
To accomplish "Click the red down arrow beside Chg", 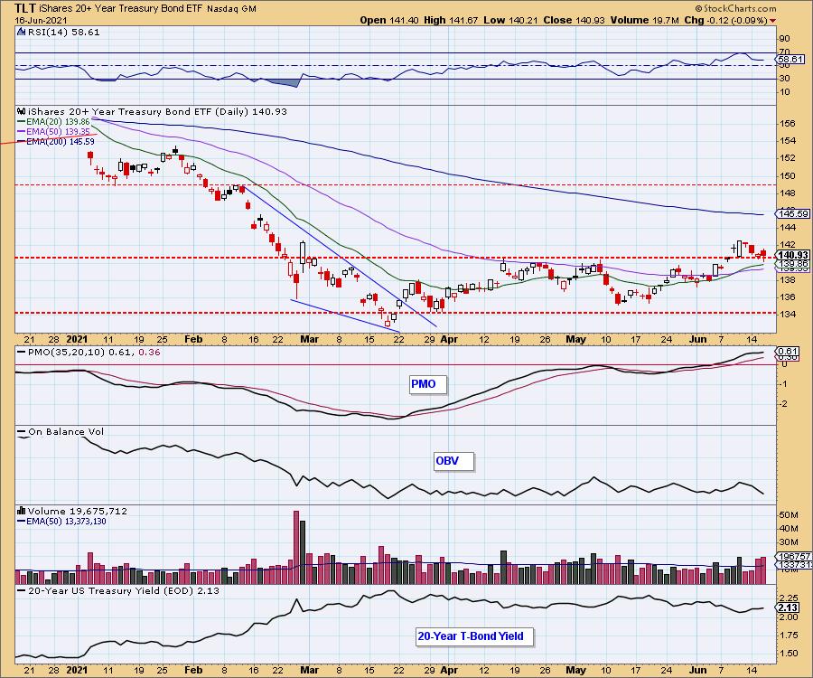I will pos(772,21).
